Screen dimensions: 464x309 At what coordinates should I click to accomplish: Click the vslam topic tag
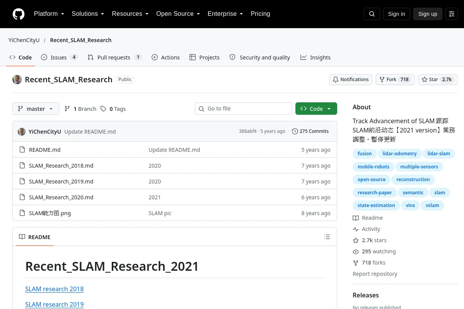(x=432, y=205)
